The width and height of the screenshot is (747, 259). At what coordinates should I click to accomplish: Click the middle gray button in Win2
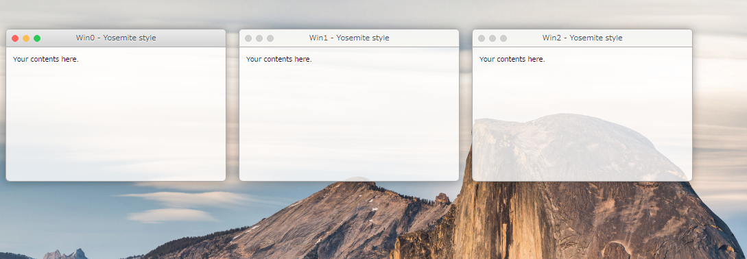(x=493, y=38)
